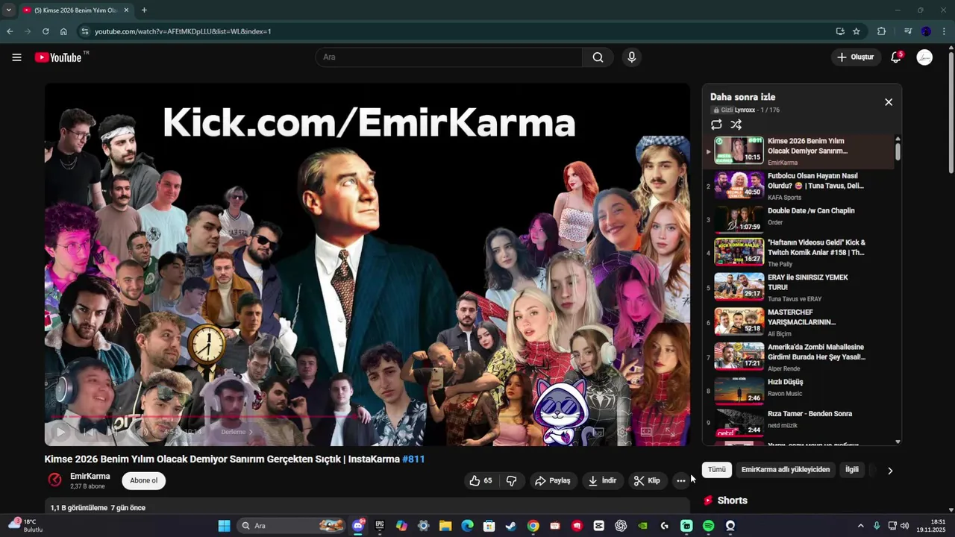
Task: Open EmirKarma channel name link
Action: click(90, 477)
